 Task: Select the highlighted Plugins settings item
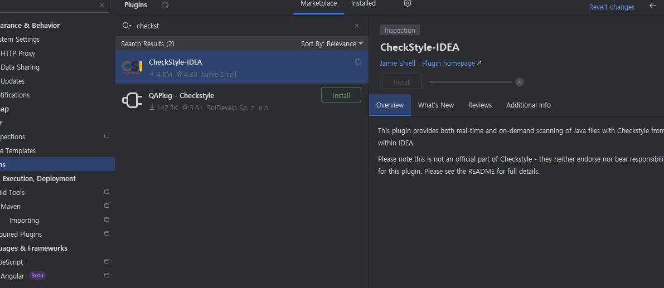point(57,164)
